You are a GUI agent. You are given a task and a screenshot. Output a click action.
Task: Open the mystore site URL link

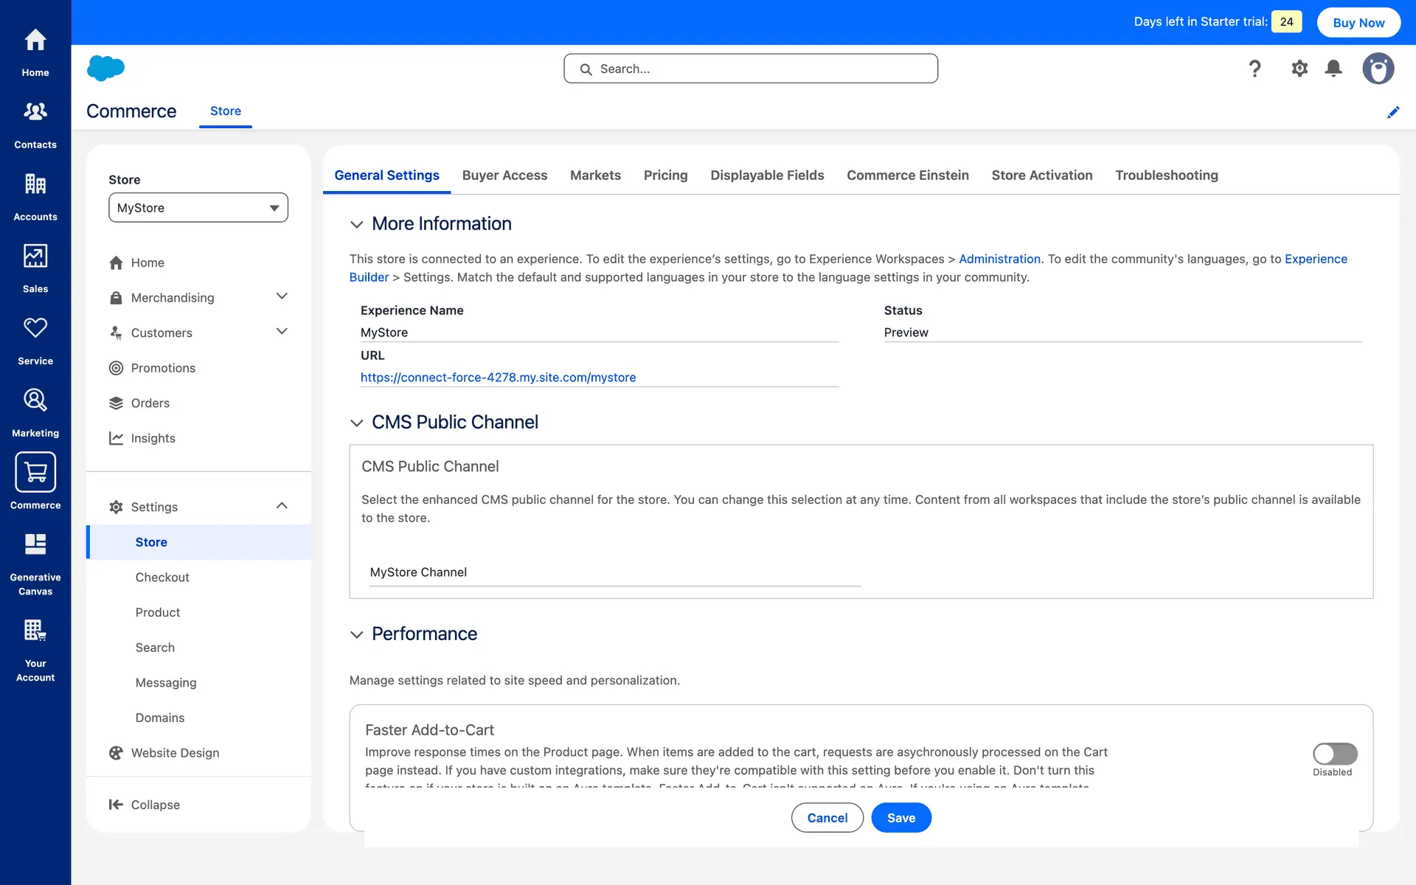click(x=498, y=378)
